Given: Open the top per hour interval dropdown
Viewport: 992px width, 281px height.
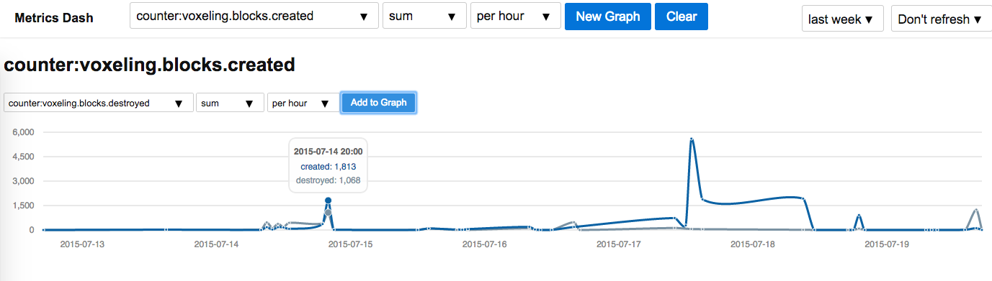Looking at the screenshot, I should (515, 16).
